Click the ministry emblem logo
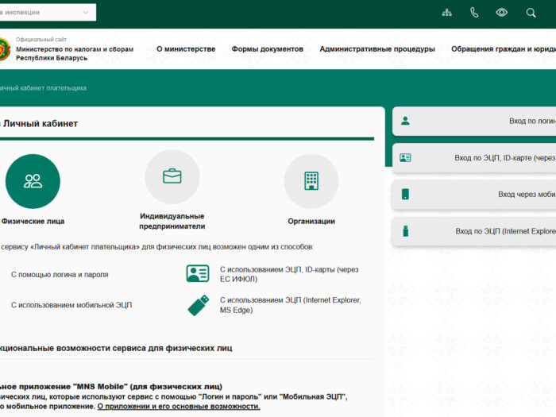 [x=4, y=49]
